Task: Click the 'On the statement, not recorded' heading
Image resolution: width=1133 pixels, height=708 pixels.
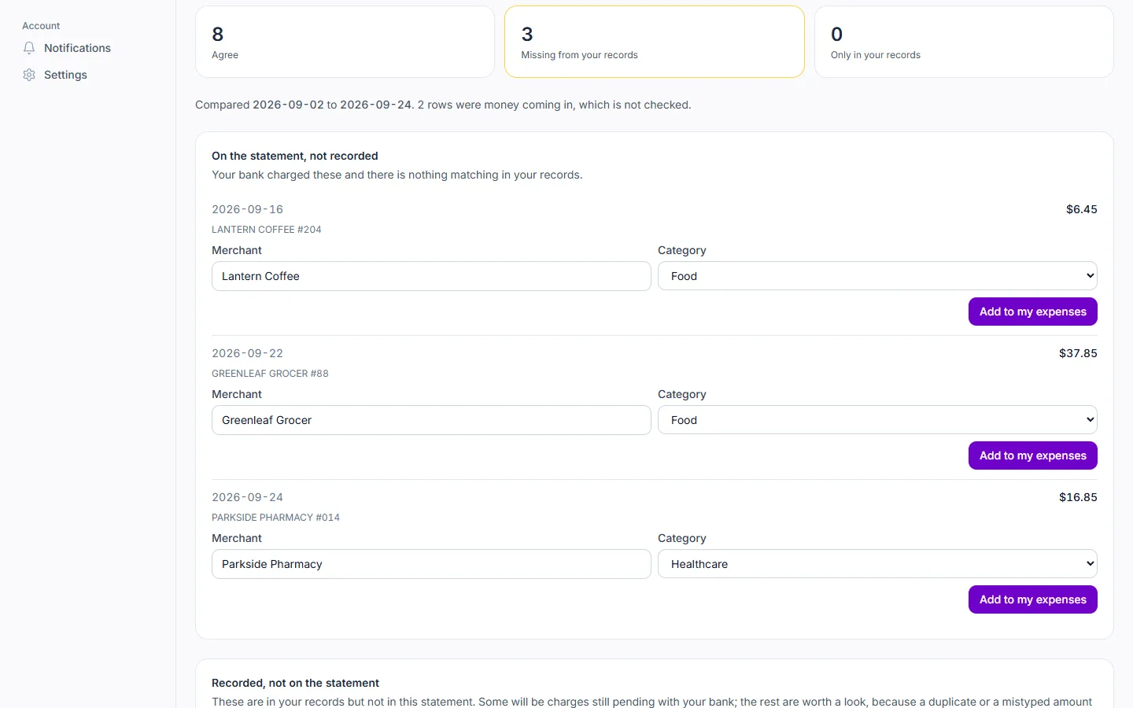Action: click(x=295, y=156)
